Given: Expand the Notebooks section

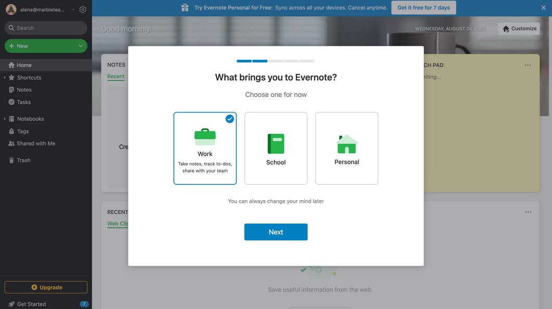Looking at the screenshot, I should click(x=4, y=118).
